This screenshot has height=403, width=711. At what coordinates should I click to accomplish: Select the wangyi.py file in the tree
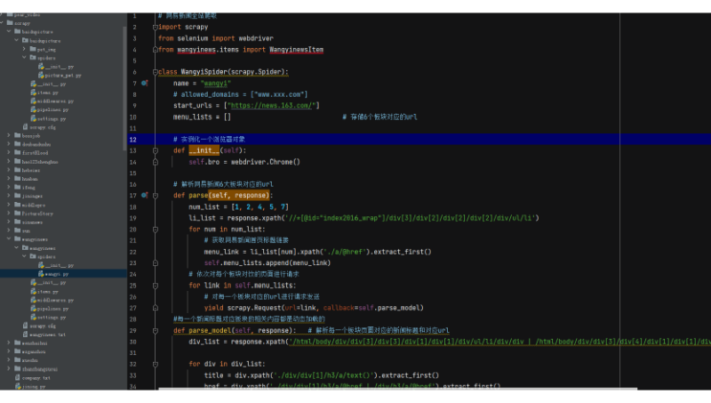tap(55, 274)
